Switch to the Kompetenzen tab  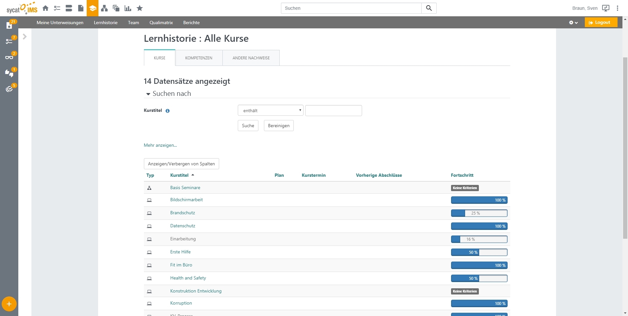click(x=199, y=58)
